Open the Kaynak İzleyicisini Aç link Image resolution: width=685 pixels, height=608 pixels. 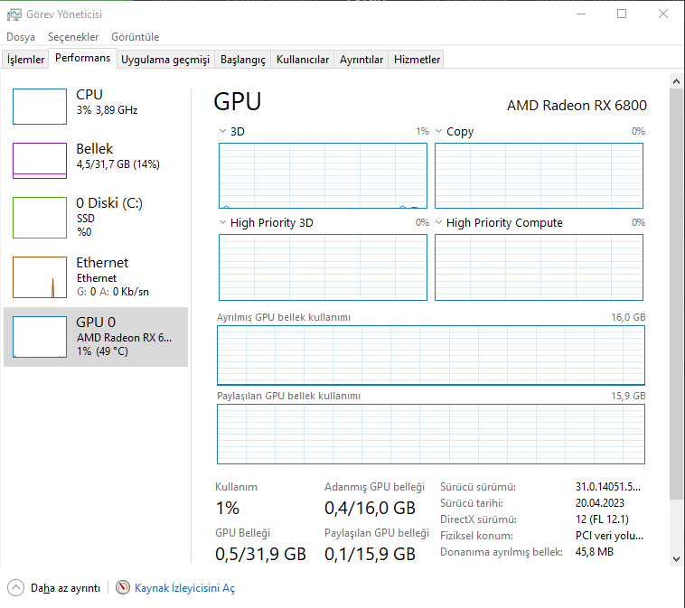tap(184, 588)
